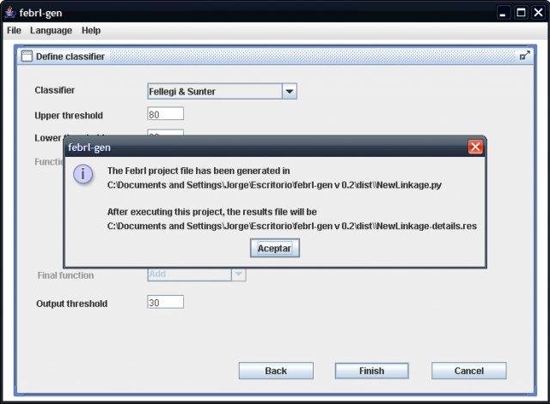Click the Upper threshold label

tap(69, 115)
